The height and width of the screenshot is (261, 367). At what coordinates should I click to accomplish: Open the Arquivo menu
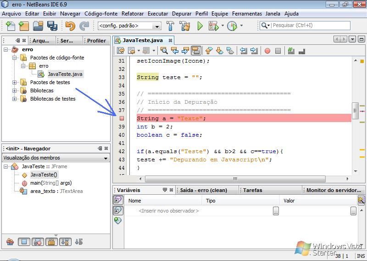pos(11,14)
